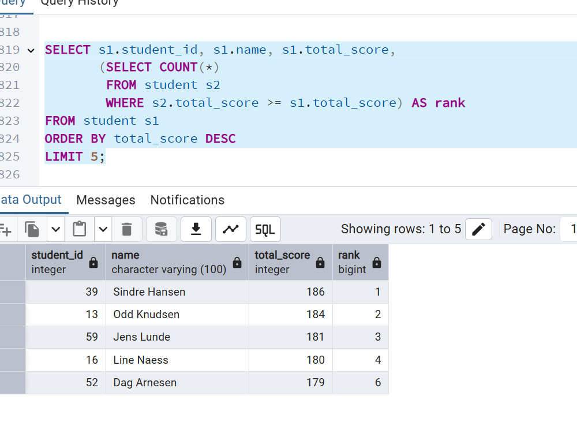This screenshot has height=433, width=577.
Task: Click the select-all corner cell of results grid
Action: click(13, 262)
